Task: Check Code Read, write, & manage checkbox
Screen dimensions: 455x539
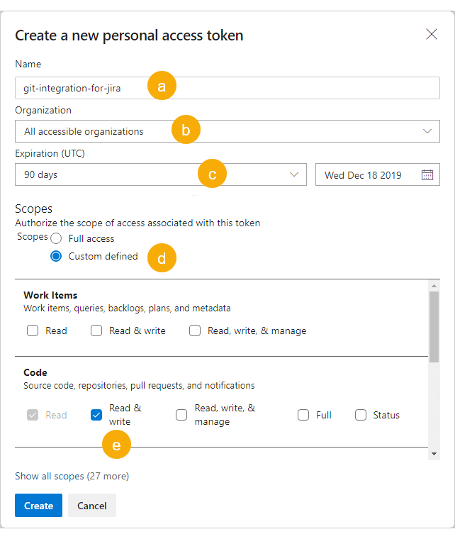Action: (x=181, y=415)
